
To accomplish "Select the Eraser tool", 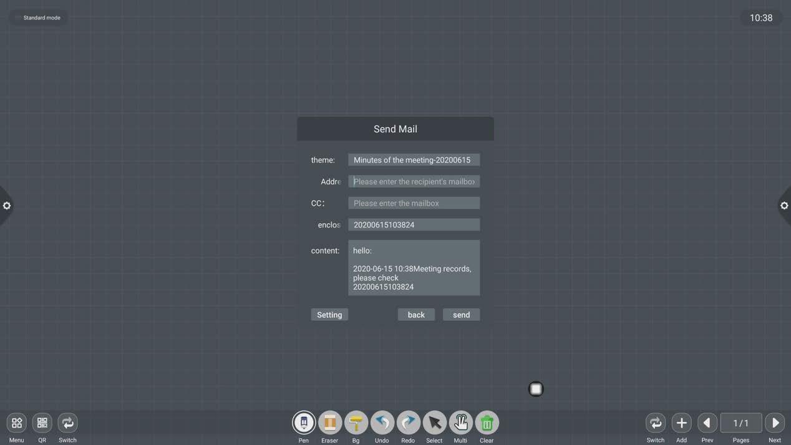I will tap(330, 423).
